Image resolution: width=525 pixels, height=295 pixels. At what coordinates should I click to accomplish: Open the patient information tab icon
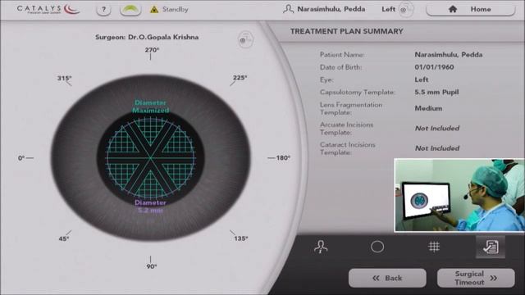(321, 247)
